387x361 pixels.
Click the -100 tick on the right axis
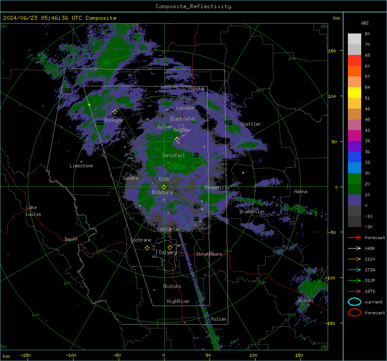pyautogui.click(x=330, y=278)
